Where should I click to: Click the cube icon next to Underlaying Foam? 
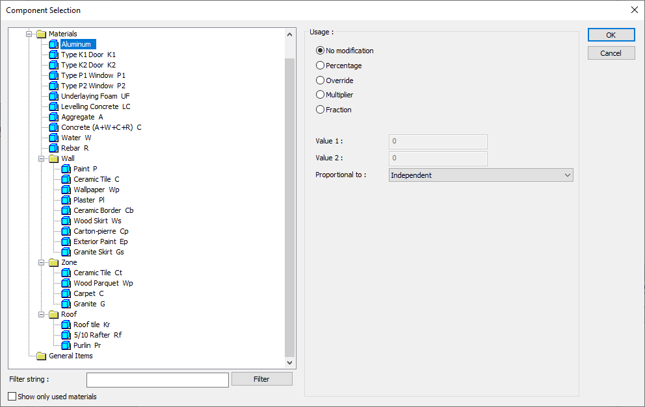[x=53, y=96]
